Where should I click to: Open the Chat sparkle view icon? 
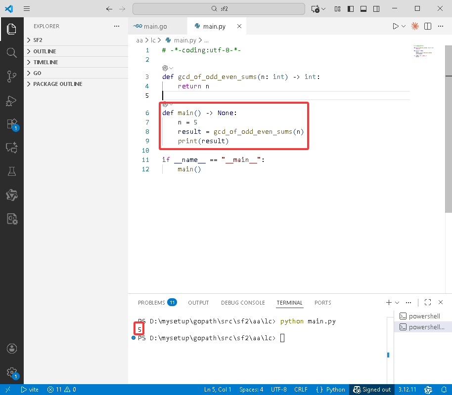click(x=12, y=148)
